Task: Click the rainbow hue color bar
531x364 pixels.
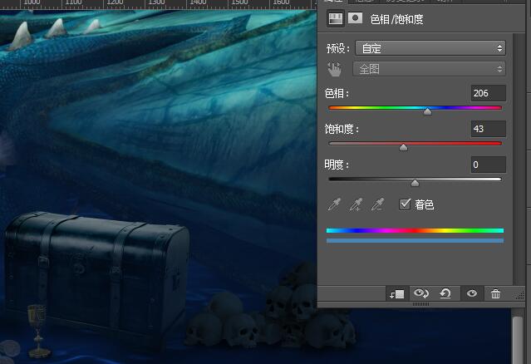Action: [x=415, y=230]
